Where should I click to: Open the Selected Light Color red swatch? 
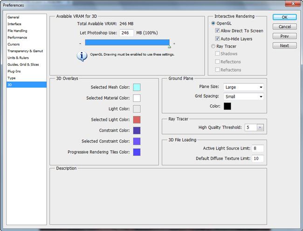pyautogui.click(x=137, y=120)
